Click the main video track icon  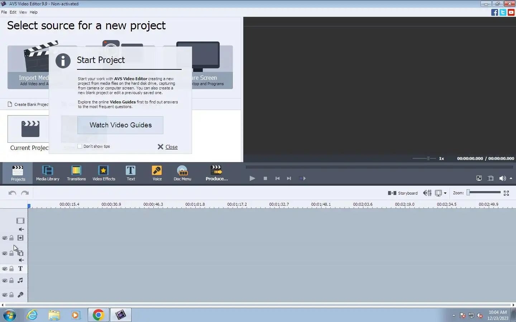point(20,221)
